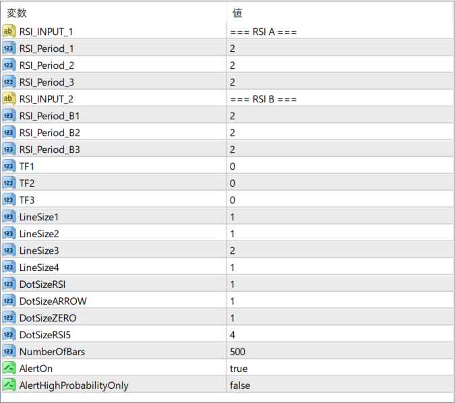Click the string icon beside RSI_INPUT_2
This screenshot has height=403, width=455.
[x=9, y=99]
